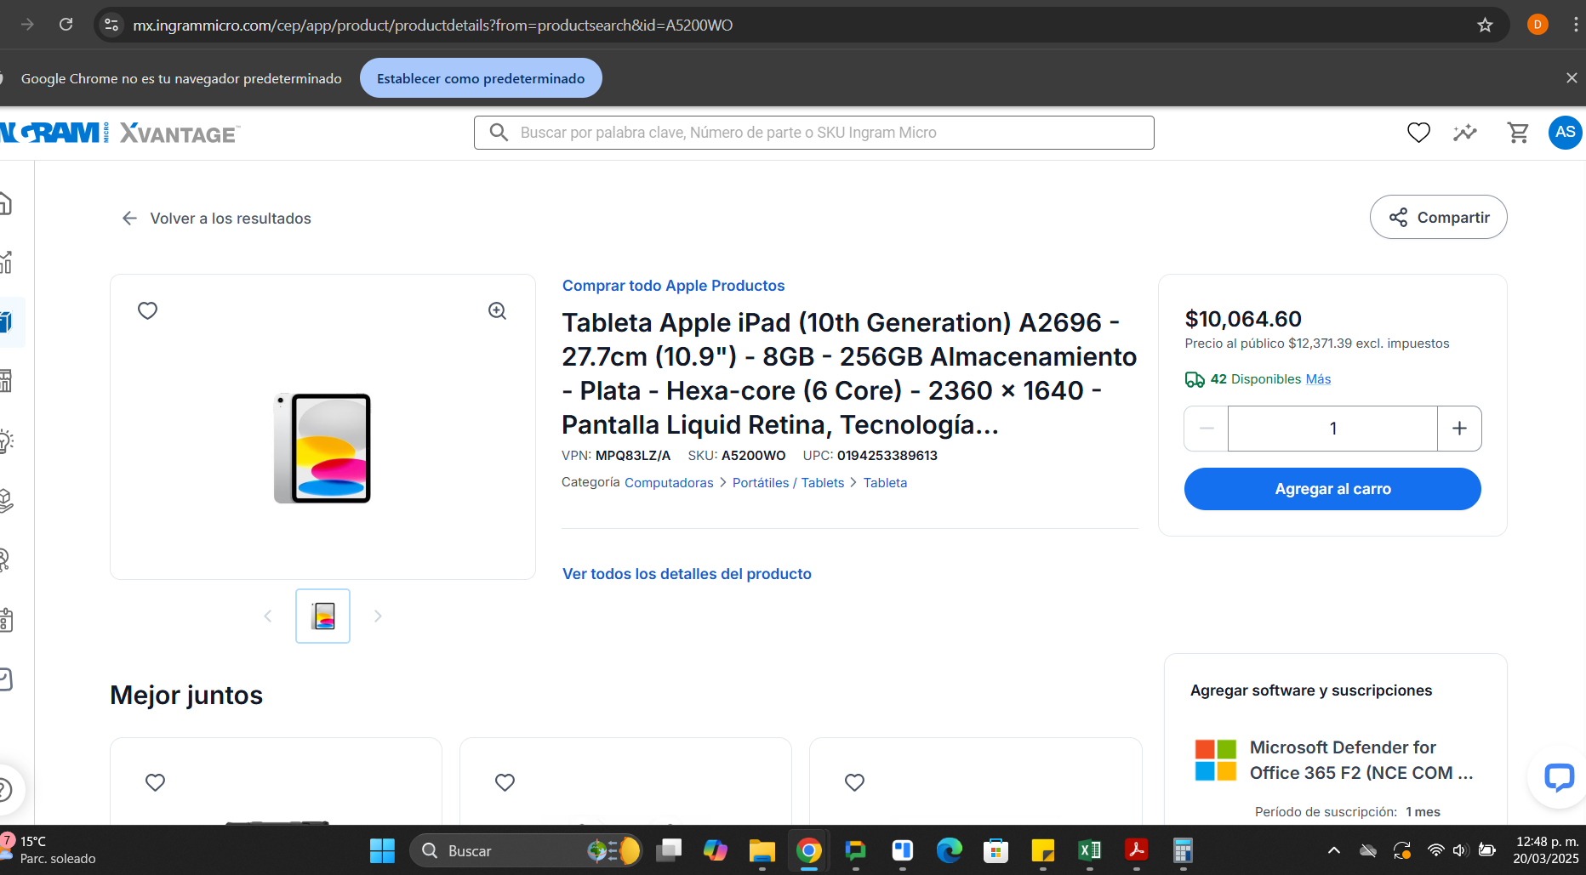1586x875 pixels.
Task: Go to previous product image arrow
Action: [268, 616]
